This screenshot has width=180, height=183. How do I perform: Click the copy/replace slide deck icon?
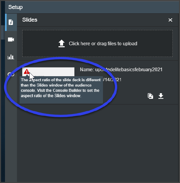coord(150,96)
